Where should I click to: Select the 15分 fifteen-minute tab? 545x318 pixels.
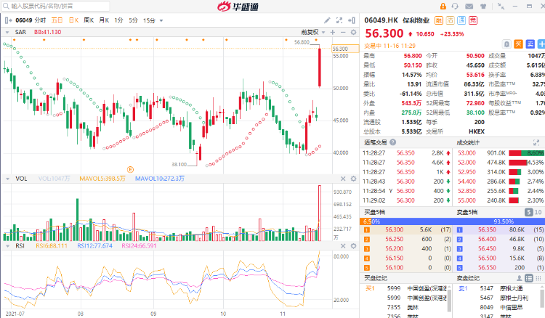point(149,20)
